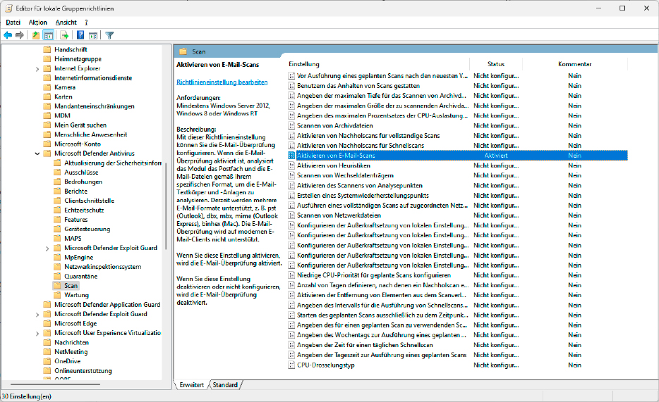Toggle the show/hide action pane icon
Image resolution: width=659 pixels, height=402 pixels.
pos(93,34)
